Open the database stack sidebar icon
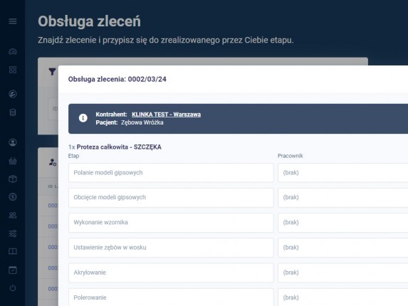This screenshot has width=408, height=306. (x=13, y=112)
